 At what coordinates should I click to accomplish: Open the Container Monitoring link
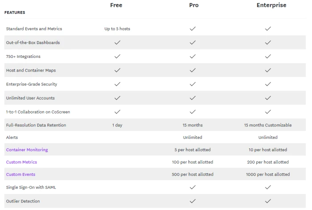27,150
